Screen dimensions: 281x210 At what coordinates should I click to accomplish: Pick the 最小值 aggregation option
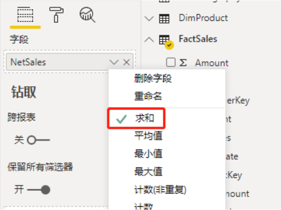click(148, 154)
